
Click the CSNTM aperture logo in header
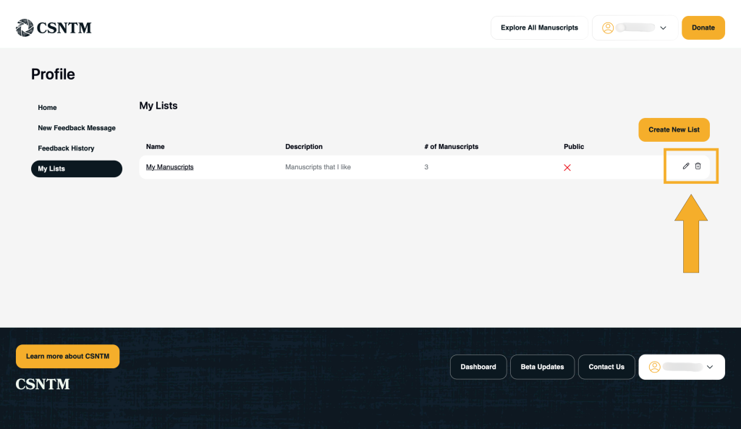(x=25, y=28)
